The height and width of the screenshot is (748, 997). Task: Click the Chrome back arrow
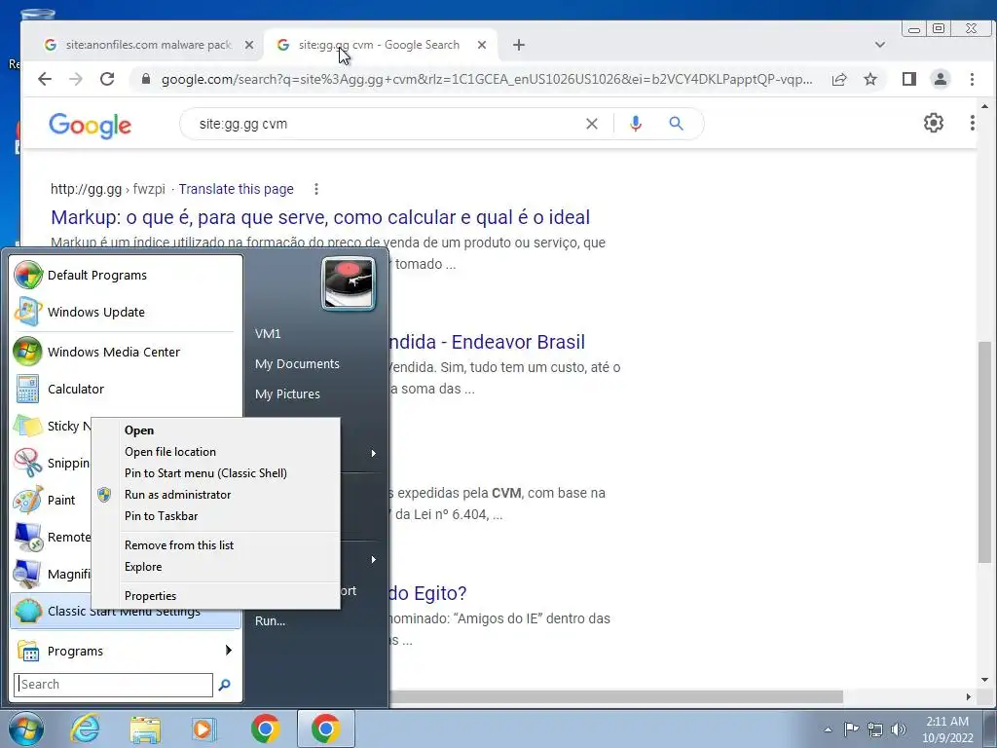pyautogui.click(x=45, y=79)
